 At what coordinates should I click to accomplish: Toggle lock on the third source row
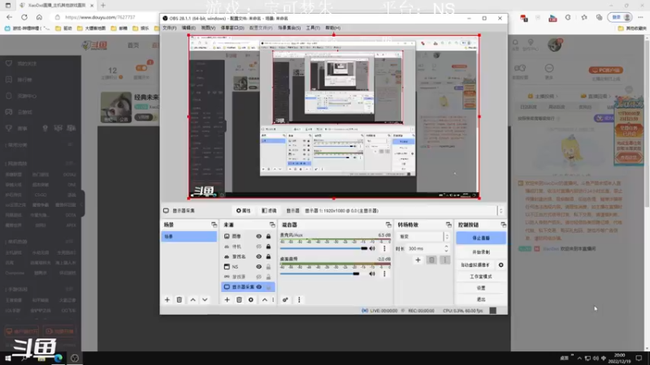pos(268,256)
